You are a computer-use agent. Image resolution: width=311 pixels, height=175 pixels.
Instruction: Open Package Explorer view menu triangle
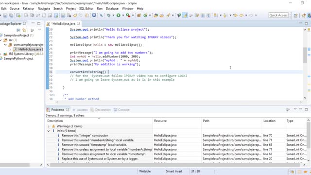coord(40,30)
